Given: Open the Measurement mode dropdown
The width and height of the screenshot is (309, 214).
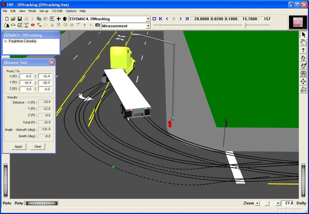Looking at the screenshot, I should click(x=148, y=26).
